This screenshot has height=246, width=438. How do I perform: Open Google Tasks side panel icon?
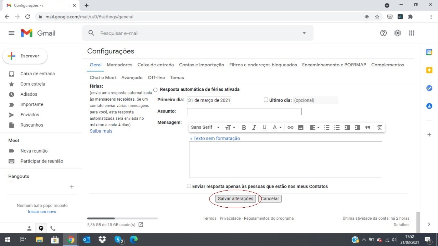429,88
